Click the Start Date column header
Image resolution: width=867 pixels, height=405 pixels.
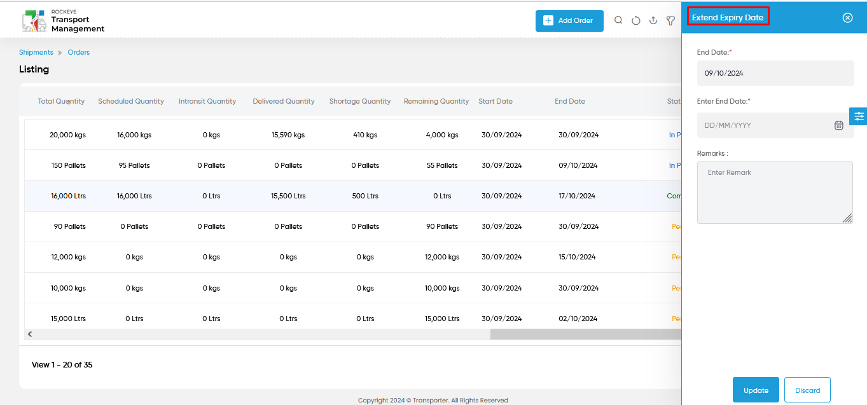pyautogui.click(x=496, y=101)
